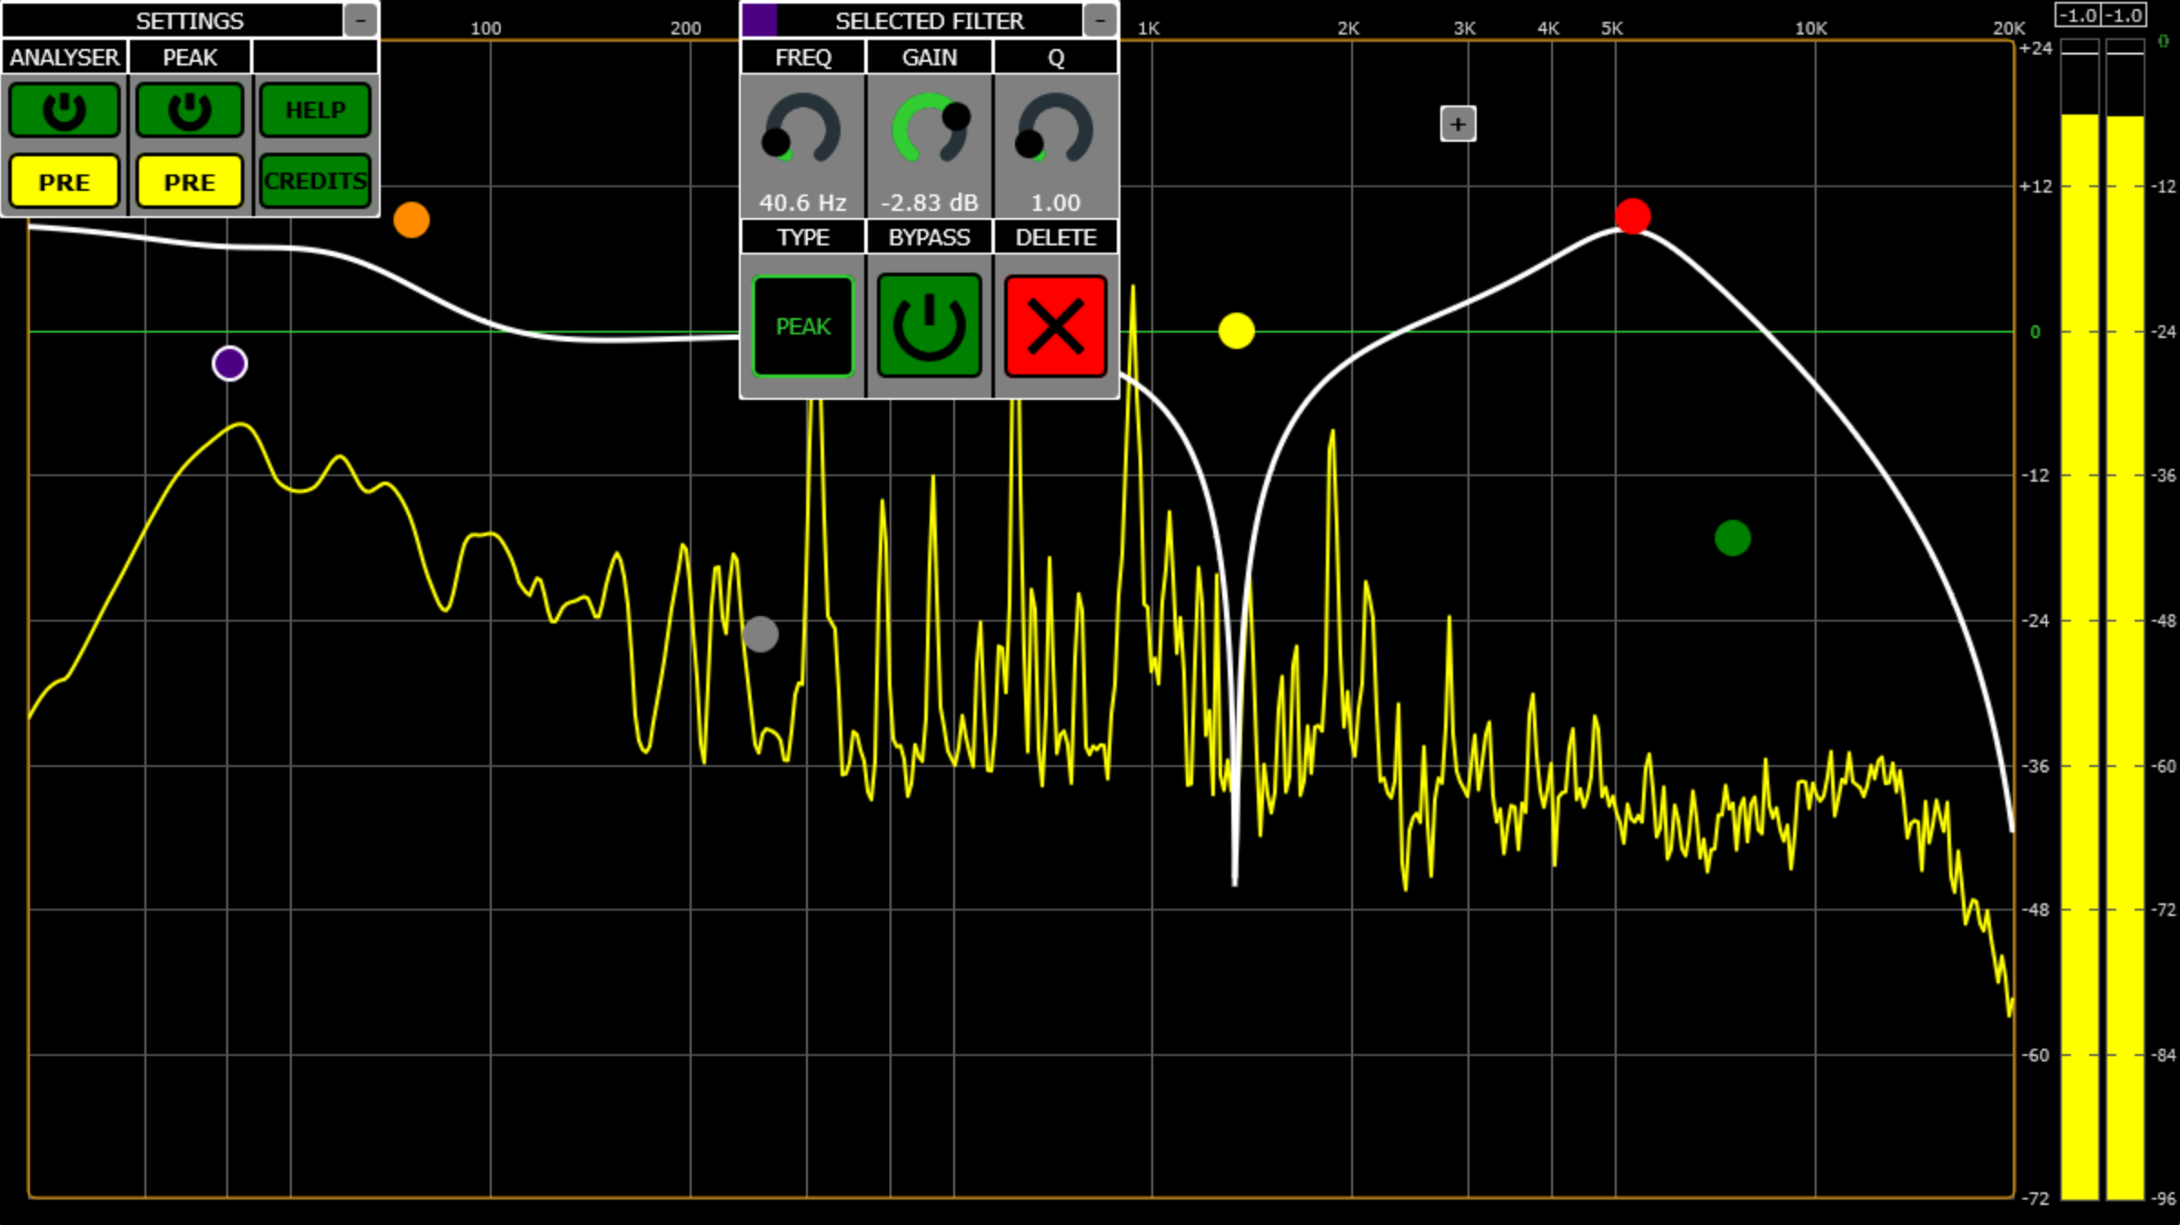
Task: Collapse the Selected Filter panel
Action: pyautogui.click(x=1100, y=20)
